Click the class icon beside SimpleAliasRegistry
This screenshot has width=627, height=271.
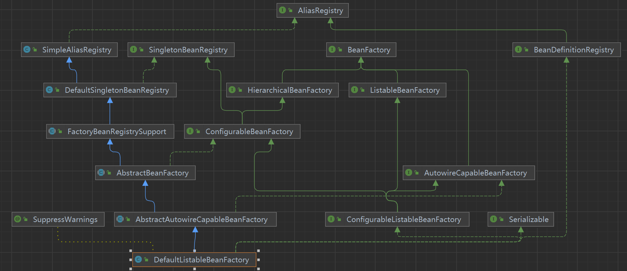[27, 50]
